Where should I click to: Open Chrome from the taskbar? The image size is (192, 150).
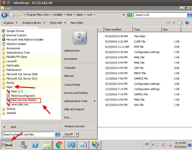point(60,145)
